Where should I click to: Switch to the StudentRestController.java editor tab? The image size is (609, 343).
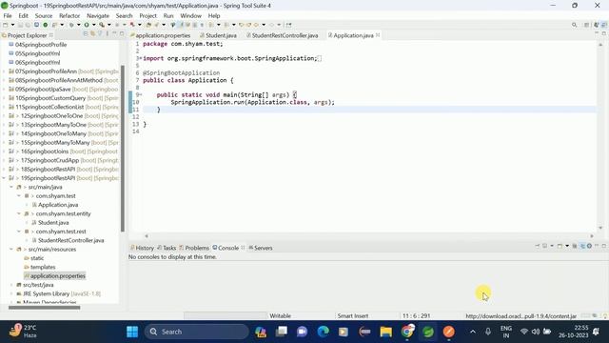click(x=283, y=35)
